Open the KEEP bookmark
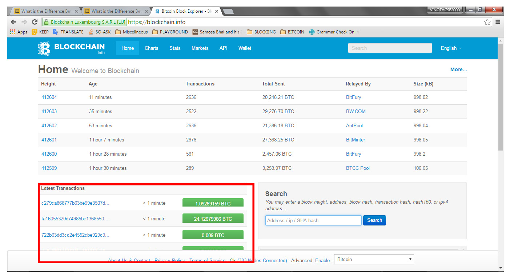This screenshot has height=272, width=514. (40, 32)
